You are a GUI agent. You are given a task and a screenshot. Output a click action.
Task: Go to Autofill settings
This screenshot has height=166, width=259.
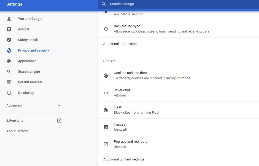point(24,29)
